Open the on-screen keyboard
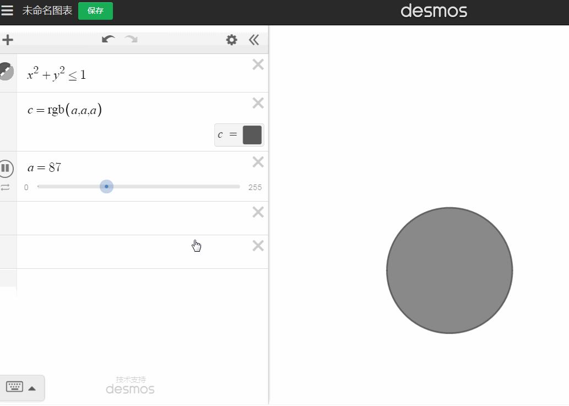The width and height of the screenshot is (569, 406). (15, 387)
